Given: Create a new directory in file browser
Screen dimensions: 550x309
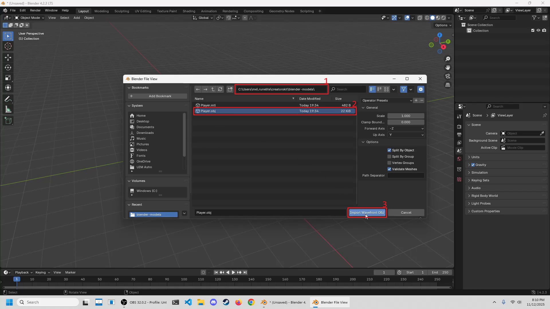Looking at the screenshot, I should (x=230, y=89).
